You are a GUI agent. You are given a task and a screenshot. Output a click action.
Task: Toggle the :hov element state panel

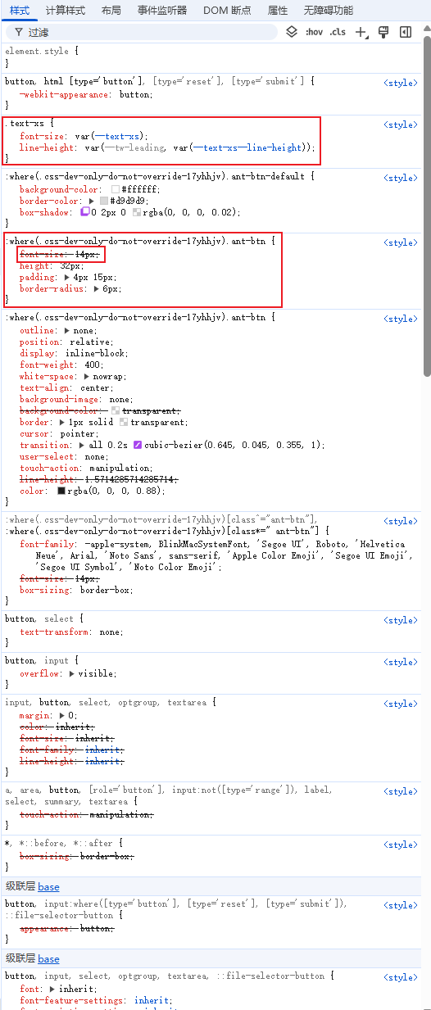pos(315,32)
